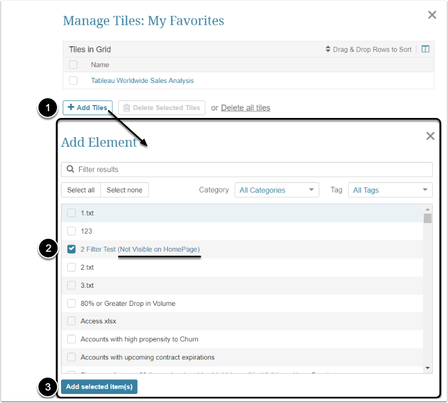
Task: Click the scrollbar down arrow in element list
Action: [x=428, y=368]
